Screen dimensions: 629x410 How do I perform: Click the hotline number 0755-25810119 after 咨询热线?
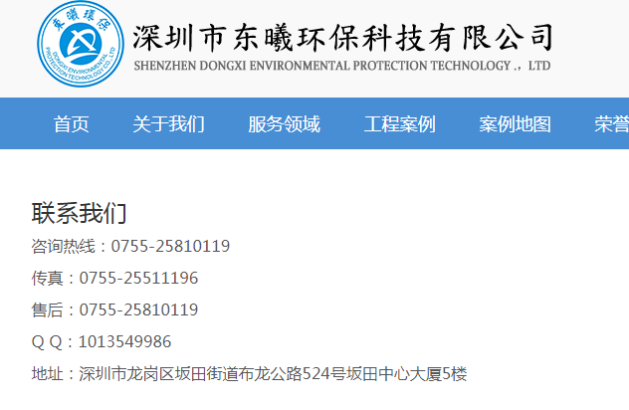click(170, 246)
